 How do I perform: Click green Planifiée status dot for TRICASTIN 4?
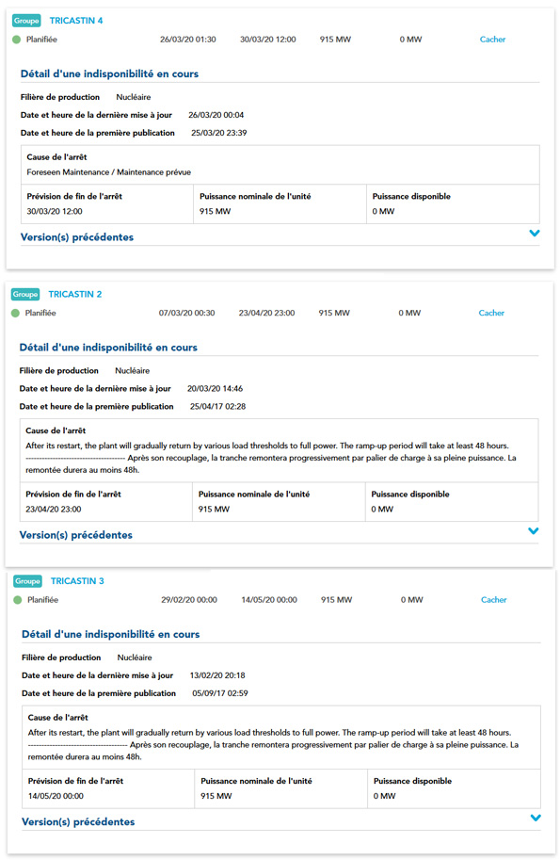point(16,40)
